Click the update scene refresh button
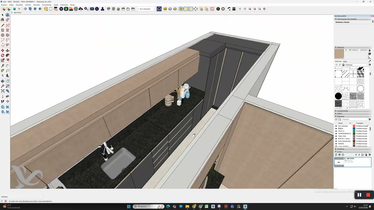 (336, 155)
